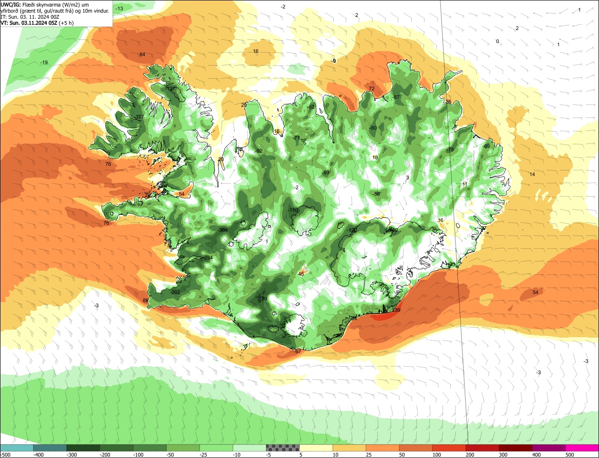Click the '-304' value in west Iceland
This screenshot has width=599, height=458.
[223, 230]
